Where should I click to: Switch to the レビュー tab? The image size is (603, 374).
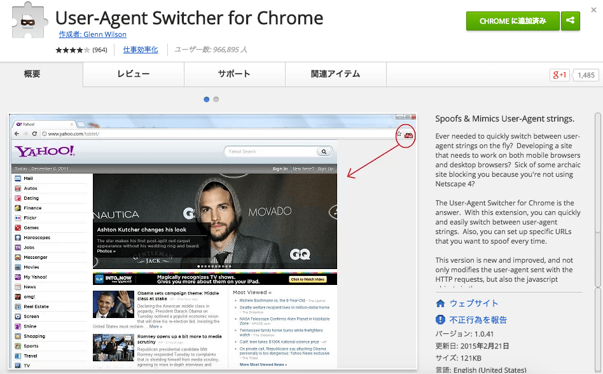point(134,74)
